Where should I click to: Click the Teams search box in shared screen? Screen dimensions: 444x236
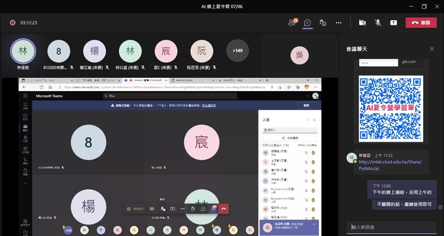[170, 96]
